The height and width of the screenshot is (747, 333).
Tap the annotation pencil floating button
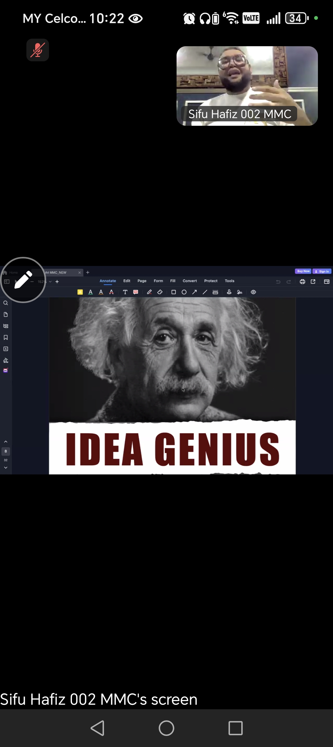[x=23, y=280]
